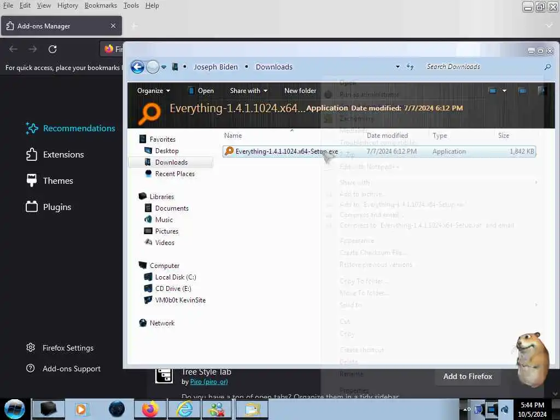Click the Name column header
This screenshot has width=560, height=420.
[233, 136]
